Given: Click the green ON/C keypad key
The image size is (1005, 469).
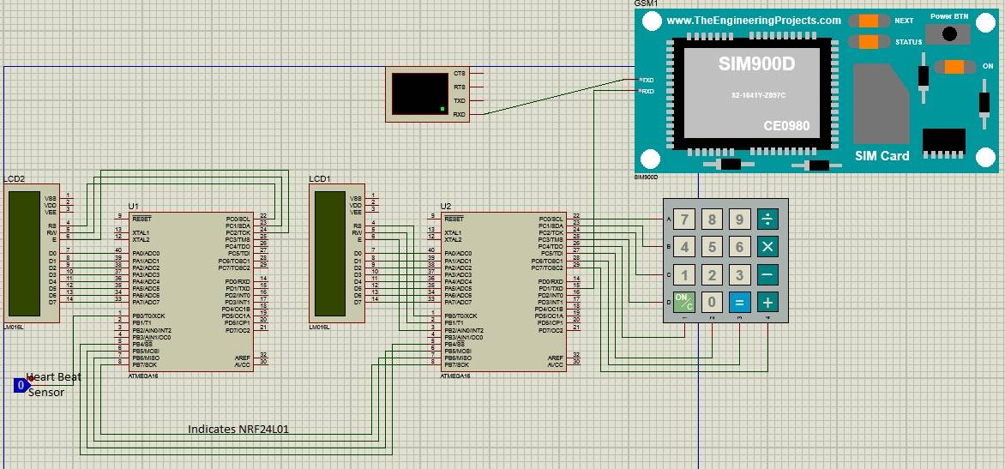Looking at the screenshot, I should pyautogui.click(x=684, y=302).
